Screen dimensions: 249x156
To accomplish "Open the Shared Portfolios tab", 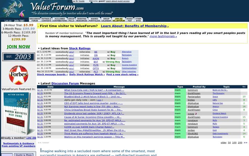I will coord(94,19).
